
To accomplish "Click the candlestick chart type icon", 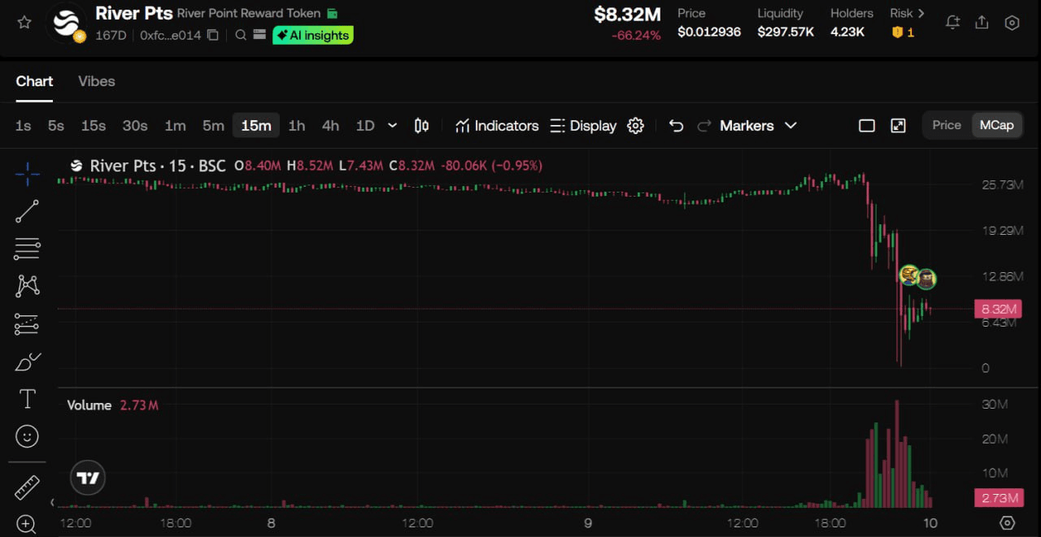I will (x=421, y=126).
